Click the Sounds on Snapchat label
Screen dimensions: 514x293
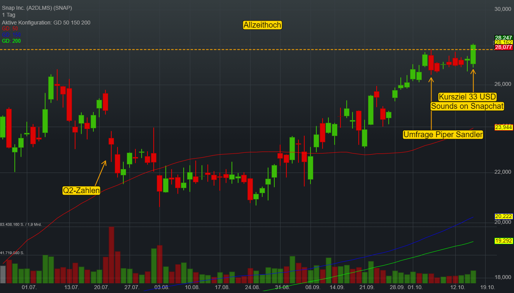(467, 106)
